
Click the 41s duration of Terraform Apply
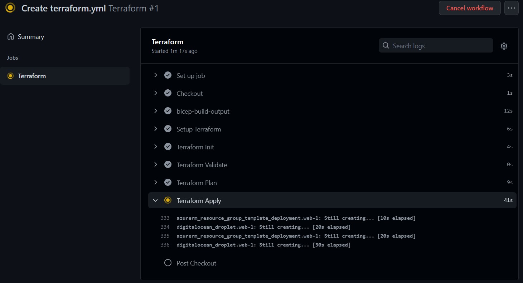[508, 200]
